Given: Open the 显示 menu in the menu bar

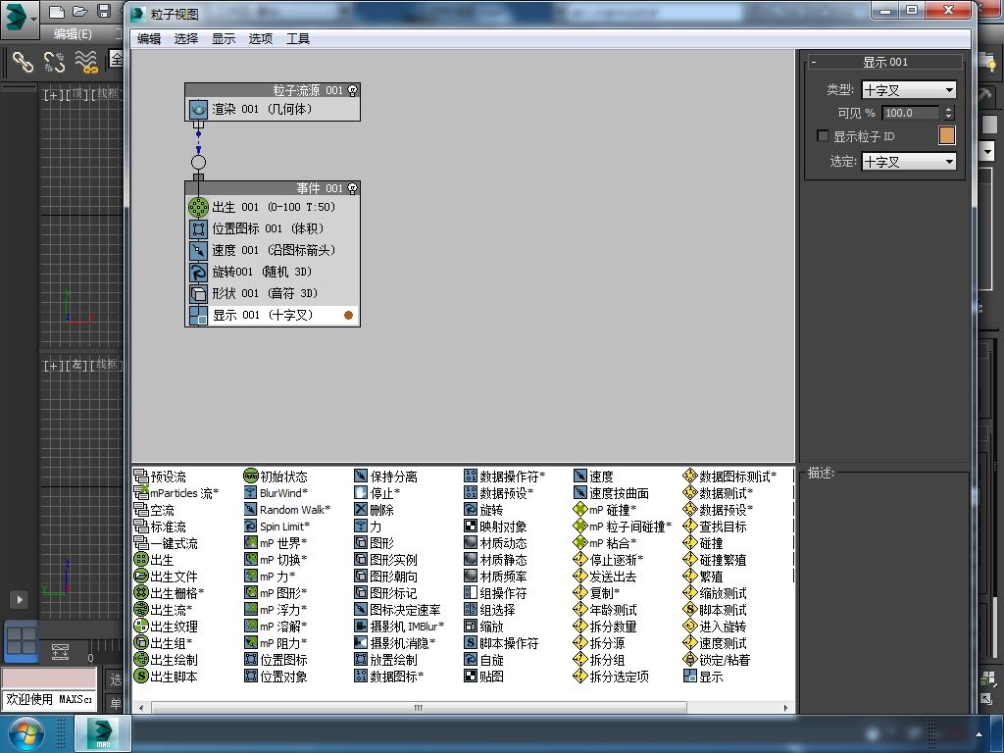Looking at the screenshot, I should [224, 39].
